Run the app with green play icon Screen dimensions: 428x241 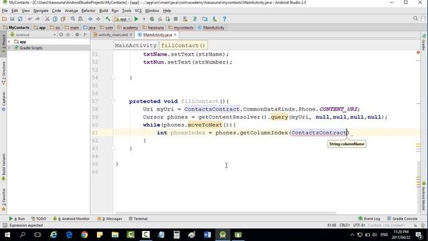click(x=136, y=19)
